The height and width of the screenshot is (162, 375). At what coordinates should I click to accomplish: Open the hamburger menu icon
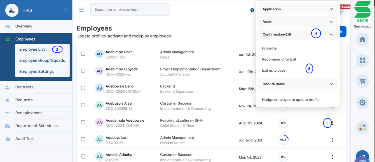pyautogui.click(x=81, y=10)
